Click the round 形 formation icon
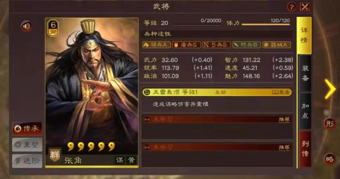This screenshot has width=340, height=179. (x=330, y=124)
